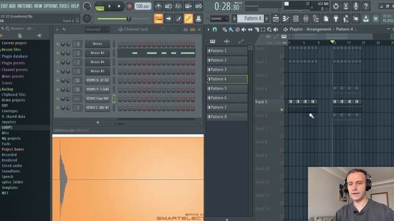Mute the Nexus channel LED
The height and width of the screenshot is (221, 394).
[x=57, y=44]
